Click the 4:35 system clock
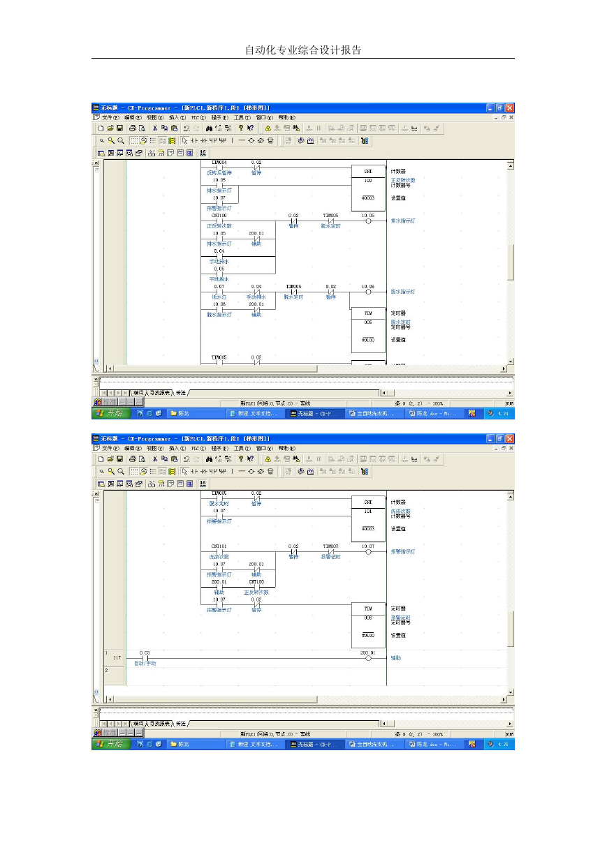Viewport: 607px width, 857px height. [x=503, y=744]
